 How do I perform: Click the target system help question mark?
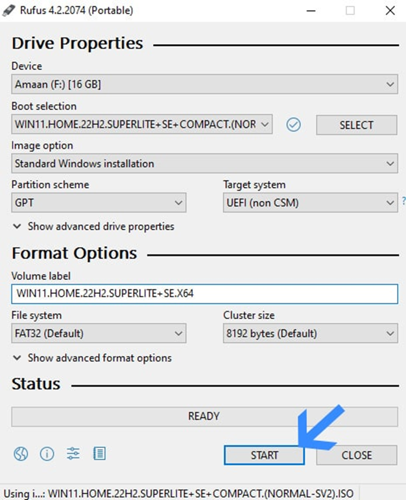pos(403,201)
